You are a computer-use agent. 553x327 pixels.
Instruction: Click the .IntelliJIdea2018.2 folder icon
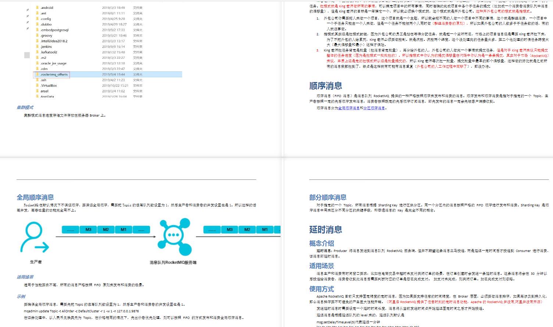click(38, 41)
